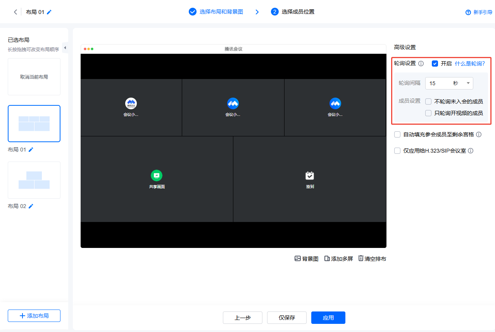Click the chevron between the two steps

(257, 12)
